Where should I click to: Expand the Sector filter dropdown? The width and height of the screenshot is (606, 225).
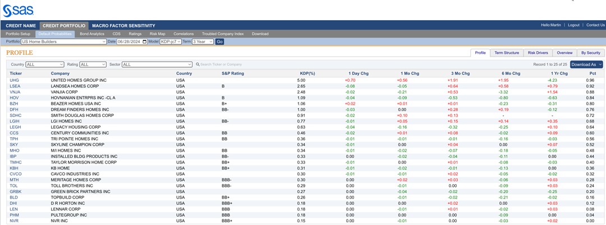(x=157, y=64)
